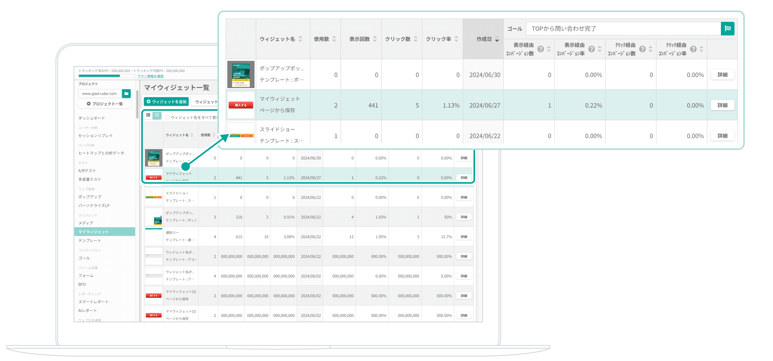The image size is (773, 361).
Task: Open help for 表示経由コンバージョン数 column
Action: click(x=541, y=49)
